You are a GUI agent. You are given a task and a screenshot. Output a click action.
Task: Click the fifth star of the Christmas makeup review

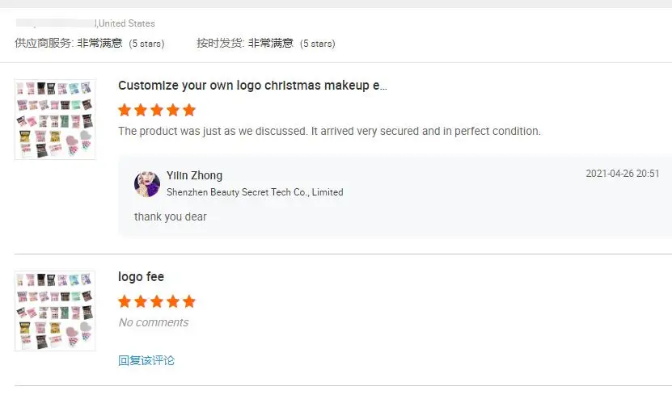tap(189, 110)
